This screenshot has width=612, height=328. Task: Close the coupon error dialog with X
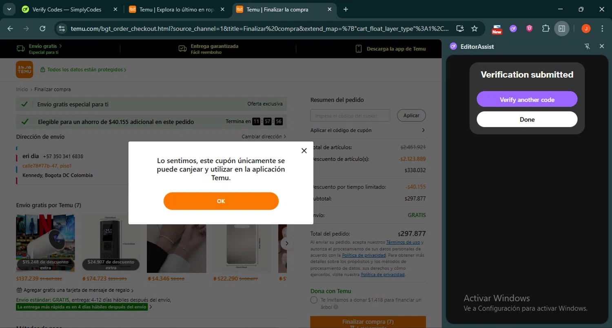coord(304,151)
